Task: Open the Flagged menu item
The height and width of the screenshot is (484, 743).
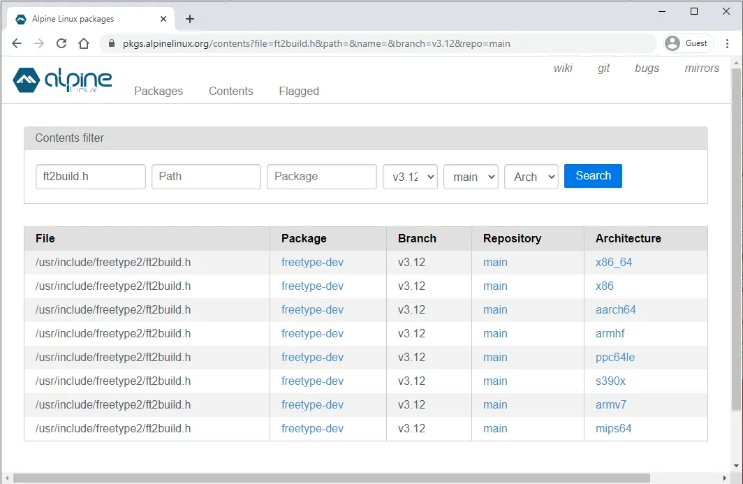Action: tap(299, 91)
